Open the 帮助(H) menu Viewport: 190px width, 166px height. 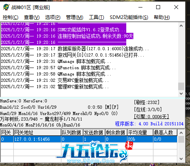[162, 17]
